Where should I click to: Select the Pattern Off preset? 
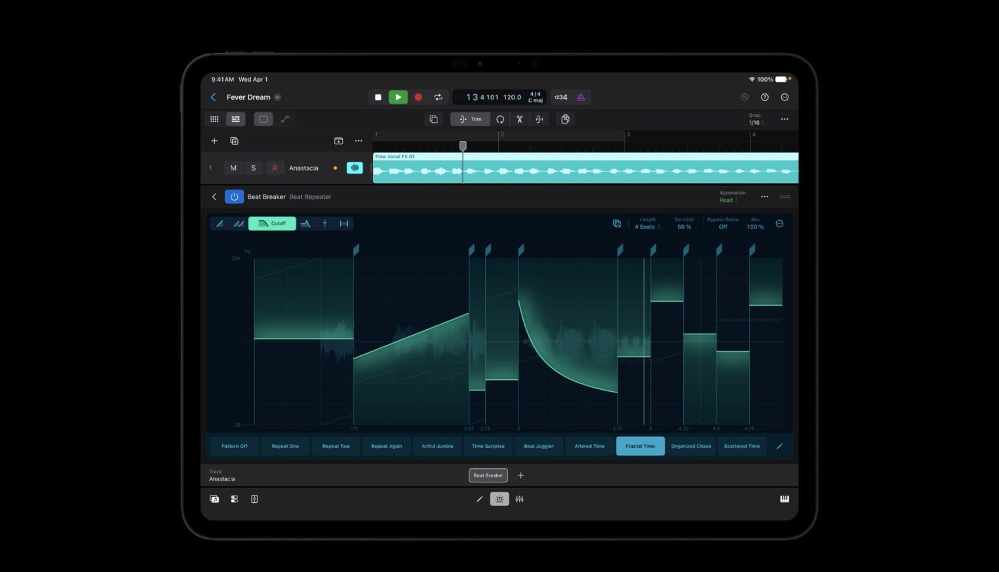[x=234, y=446]
